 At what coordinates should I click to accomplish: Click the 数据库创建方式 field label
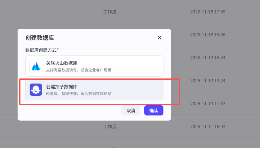click(x=41, y=50)
